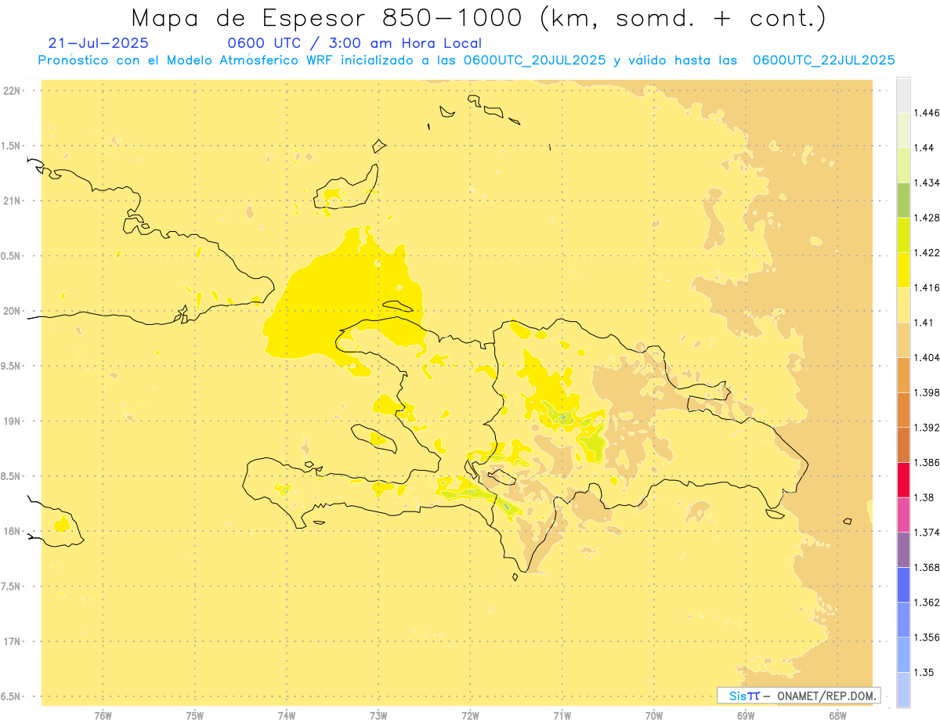This screenshot has width=940, height=726.
Task: Click the '72W' longitude label
Action: pos(470,714)
